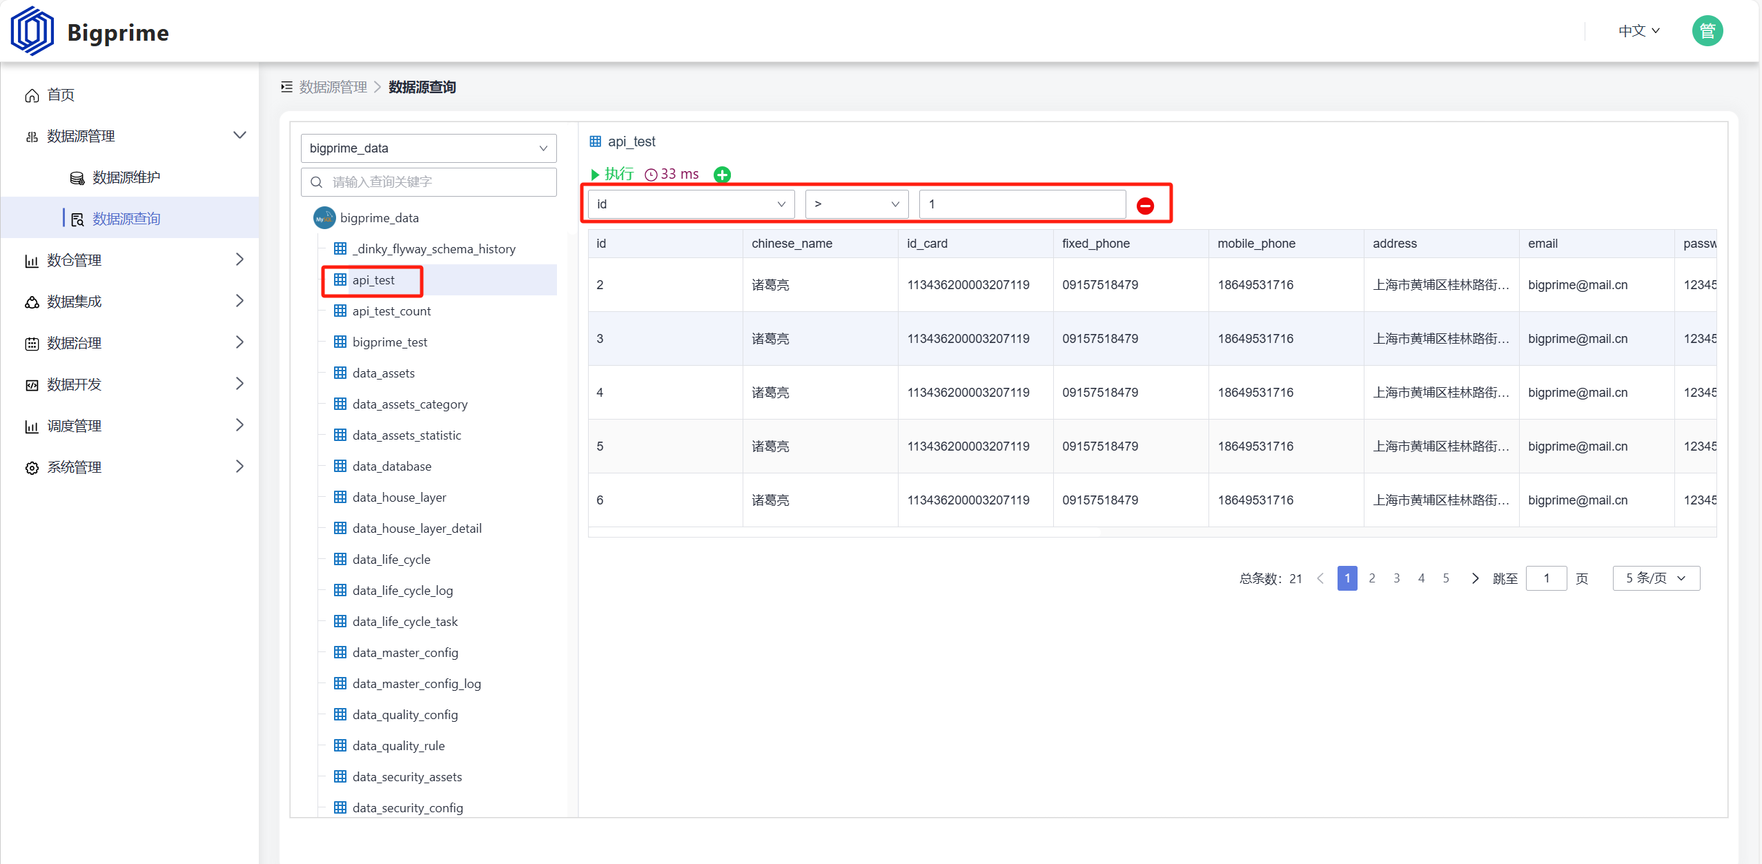Click the search magnifier icon in keyword box
Viewport: 1762px width, 864px height.
point(317,182)
